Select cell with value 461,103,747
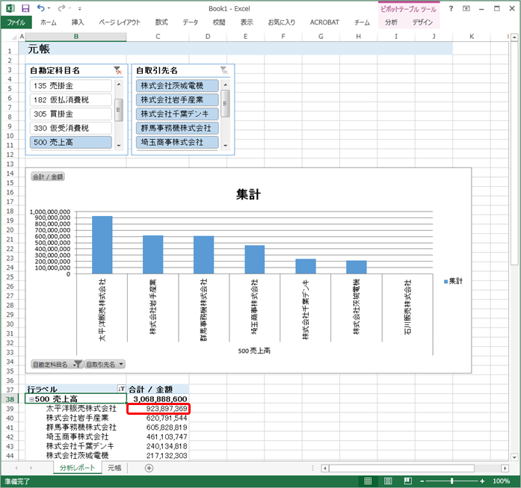Viewport: 521px width, 488px height. (158, 437)
